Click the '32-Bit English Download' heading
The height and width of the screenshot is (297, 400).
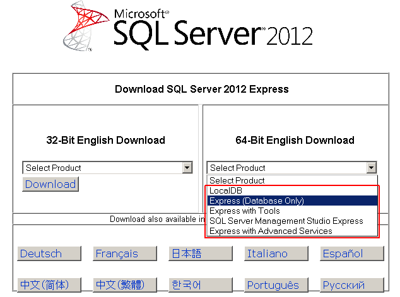[x=105, y=140]
